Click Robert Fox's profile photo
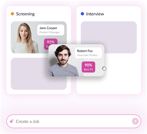Image resolution: width=147 pixels, height=134 pixels. (x=63, y=61)
